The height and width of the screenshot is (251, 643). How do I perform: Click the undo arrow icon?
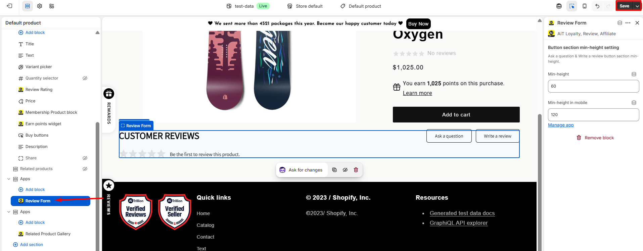coord(597,6)
